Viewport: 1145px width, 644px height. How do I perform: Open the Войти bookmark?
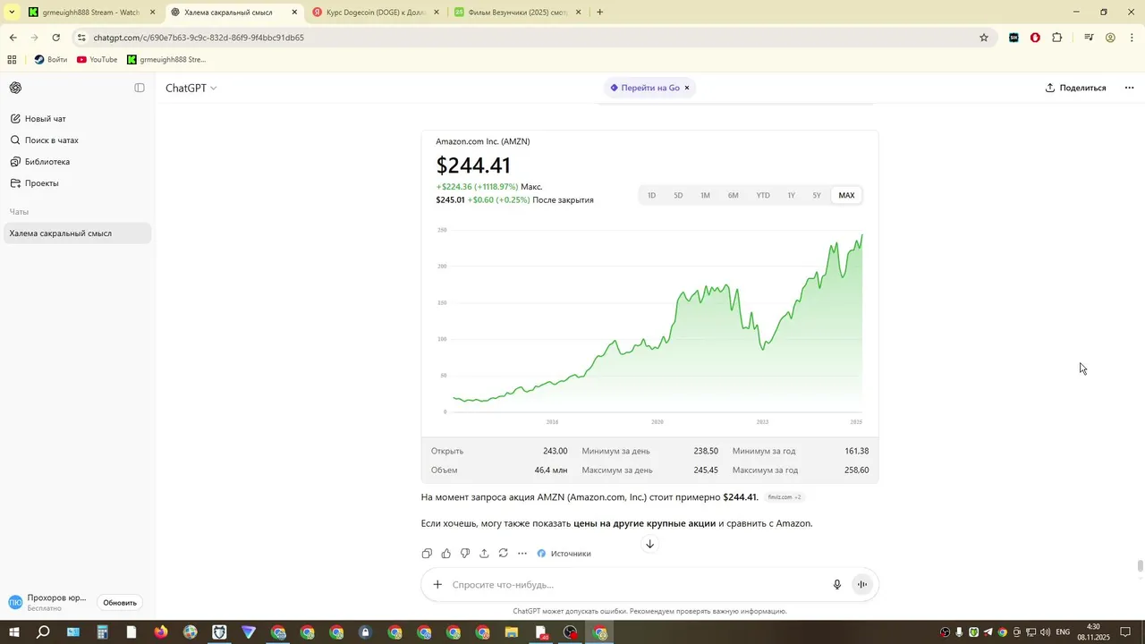click(x=50, y=60)
